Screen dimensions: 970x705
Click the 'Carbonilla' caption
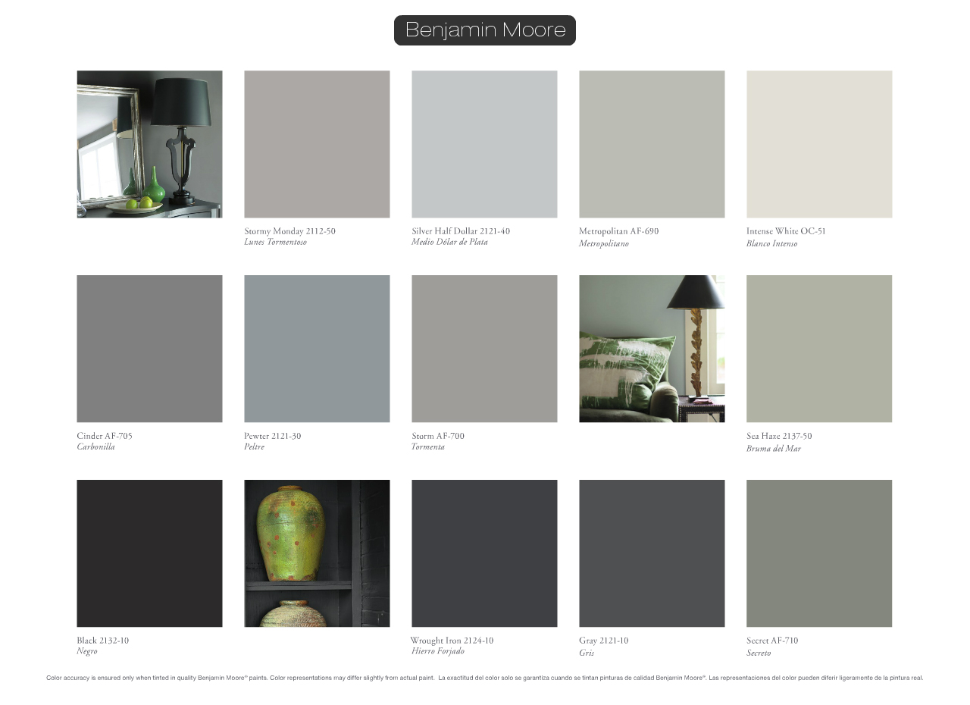[x=95, y=447]
